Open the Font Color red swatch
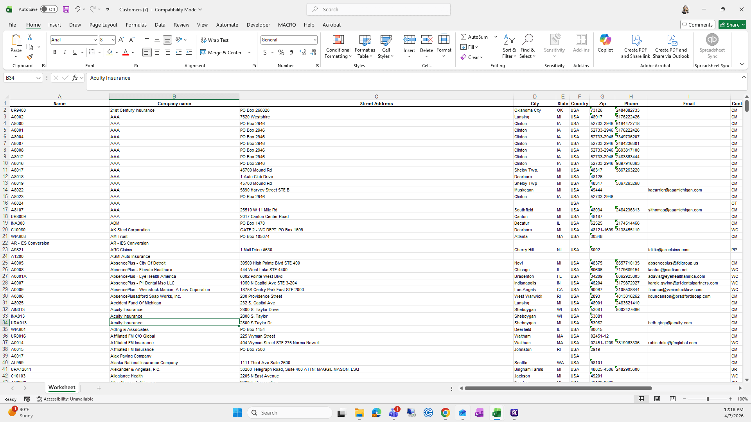This screenshot has width=751, height=422. 126,52
